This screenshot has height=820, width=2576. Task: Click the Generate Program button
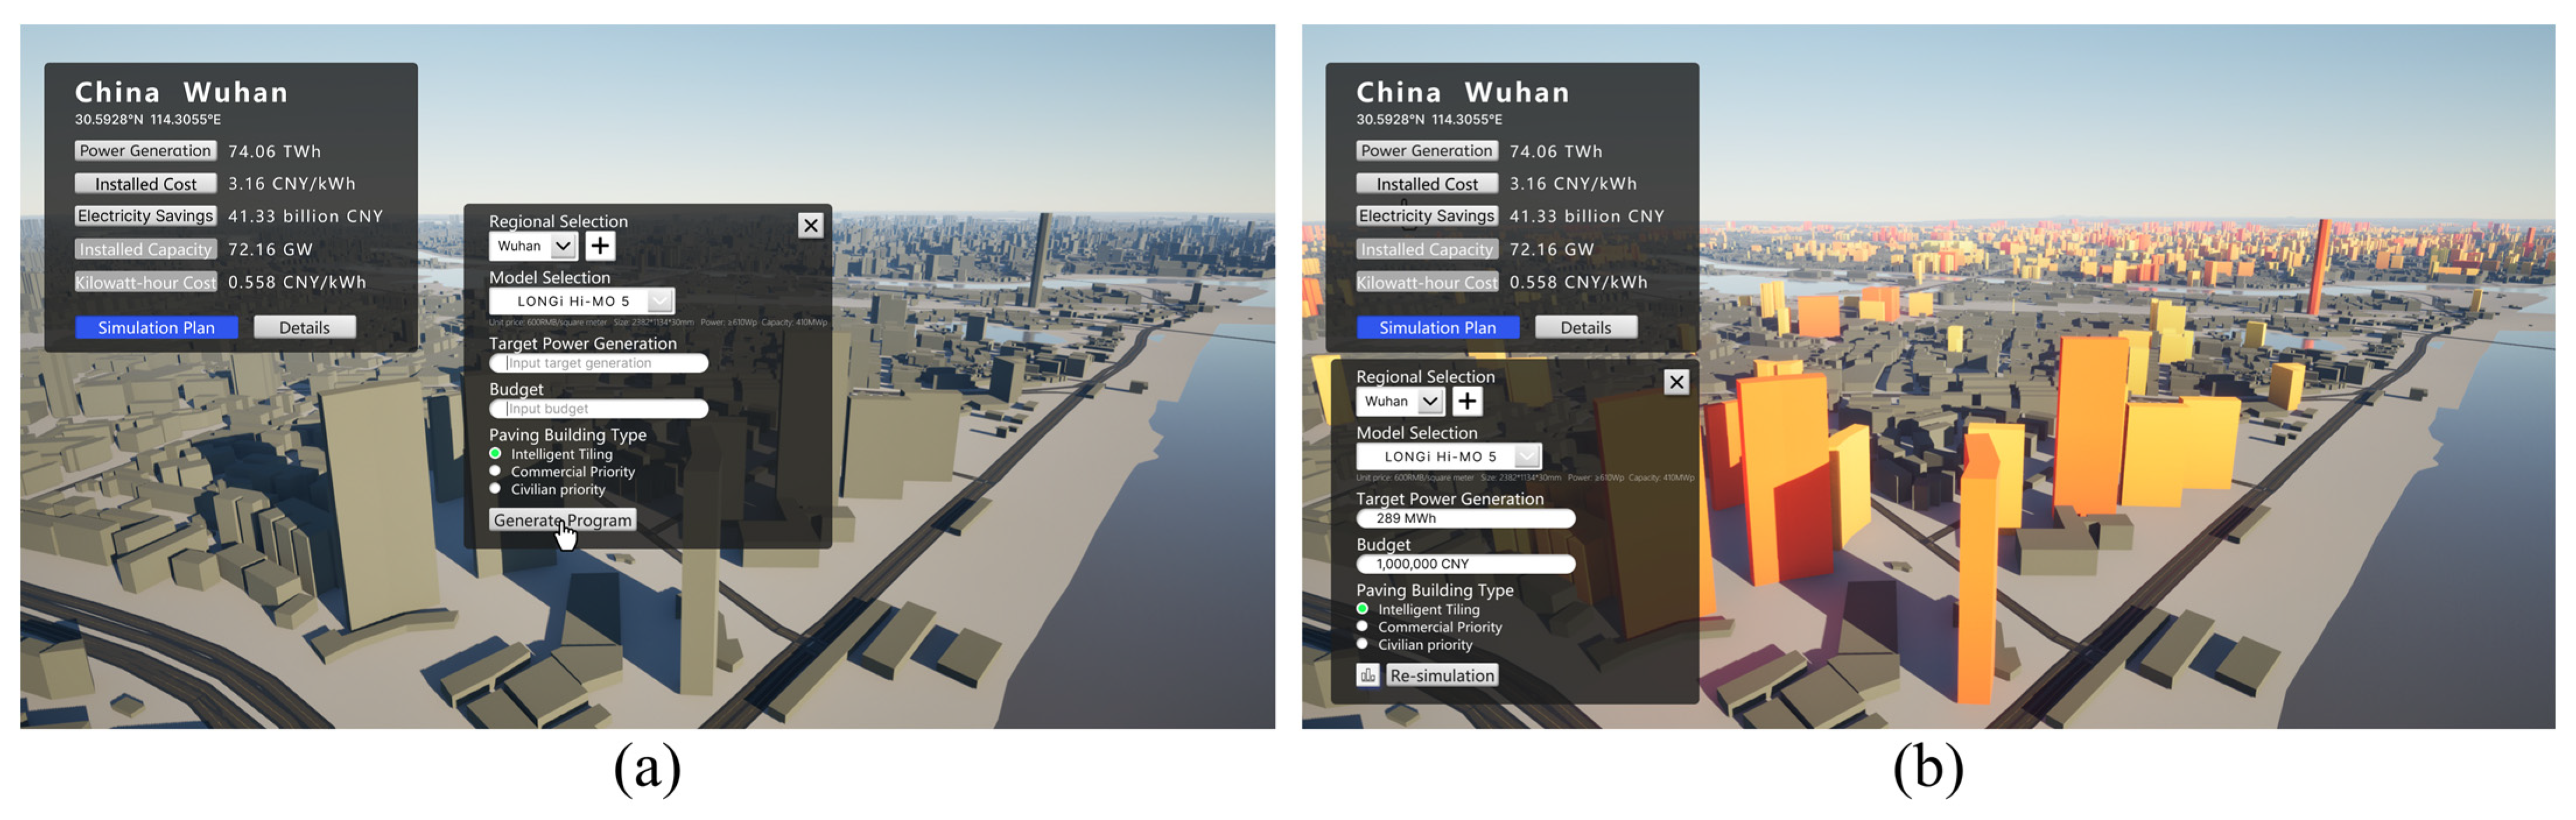[562, 521]
